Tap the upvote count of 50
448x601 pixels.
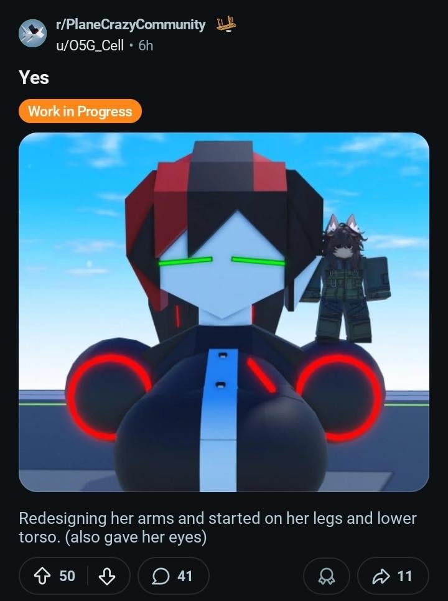67,575
